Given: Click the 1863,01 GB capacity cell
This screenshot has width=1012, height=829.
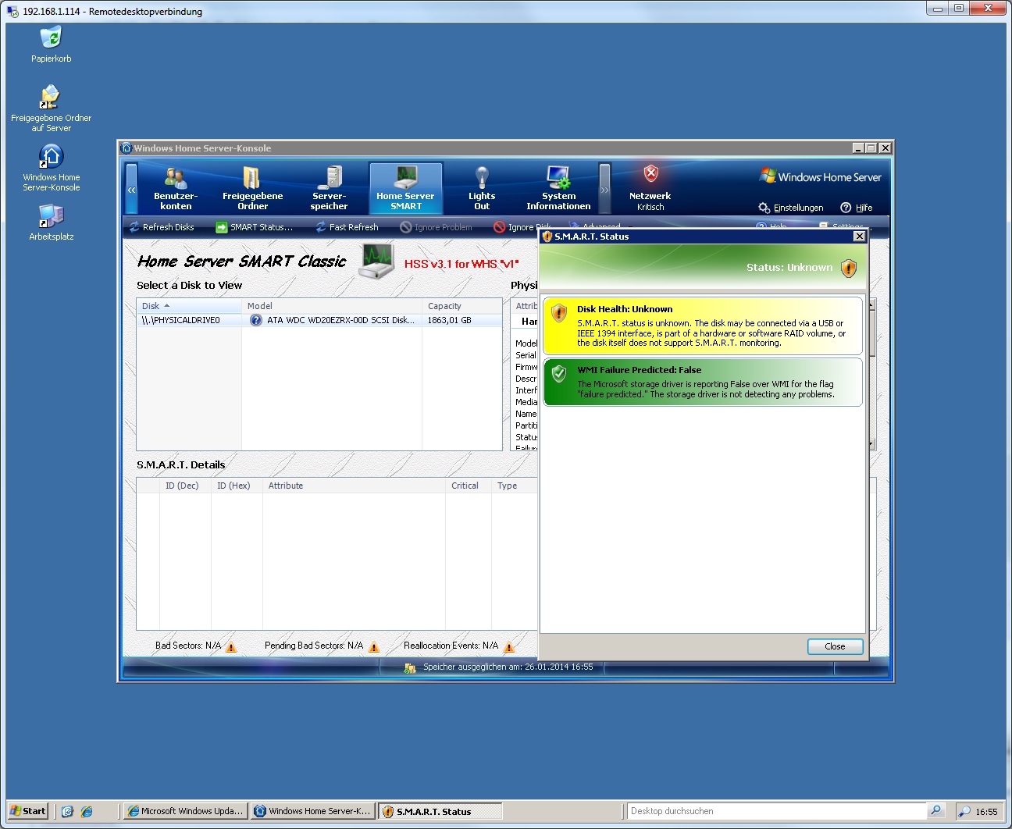Looking at the screenshot, I should point(450,320).
